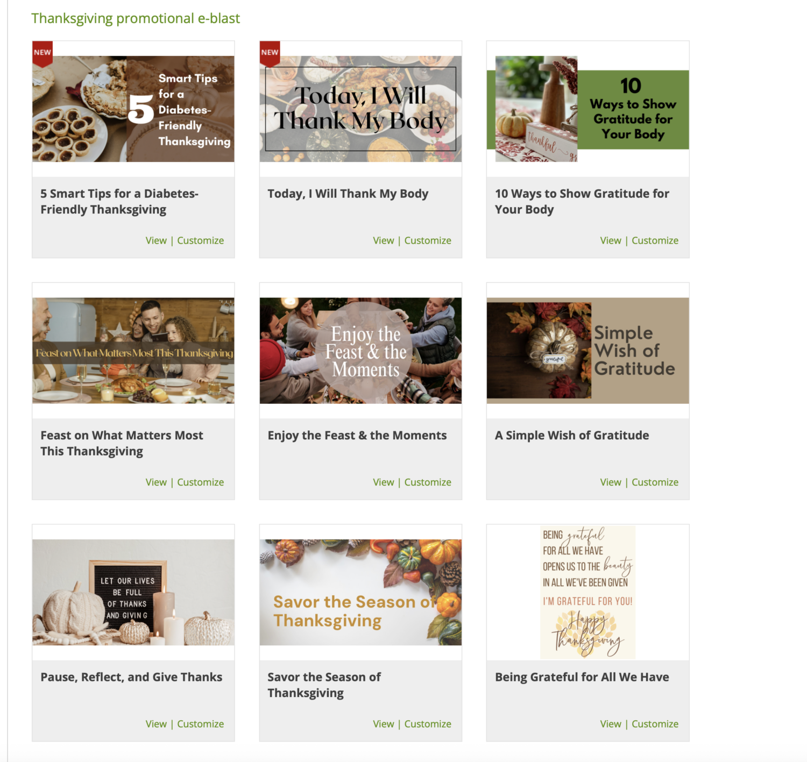This screenshot has height=762, width=807.
Task: View the Feast on What Matters Most template
Action: click(156, 482)
